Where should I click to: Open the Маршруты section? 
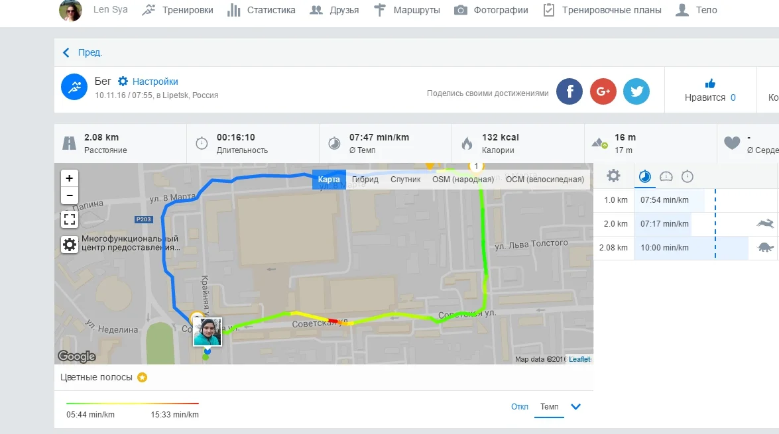[407, 10]
